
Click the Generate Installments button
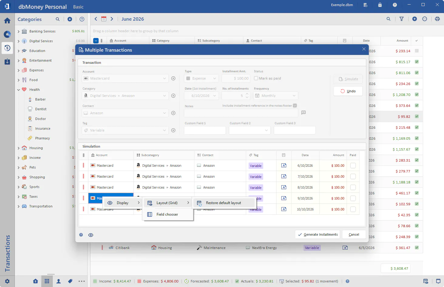click(x=318, y=234)
